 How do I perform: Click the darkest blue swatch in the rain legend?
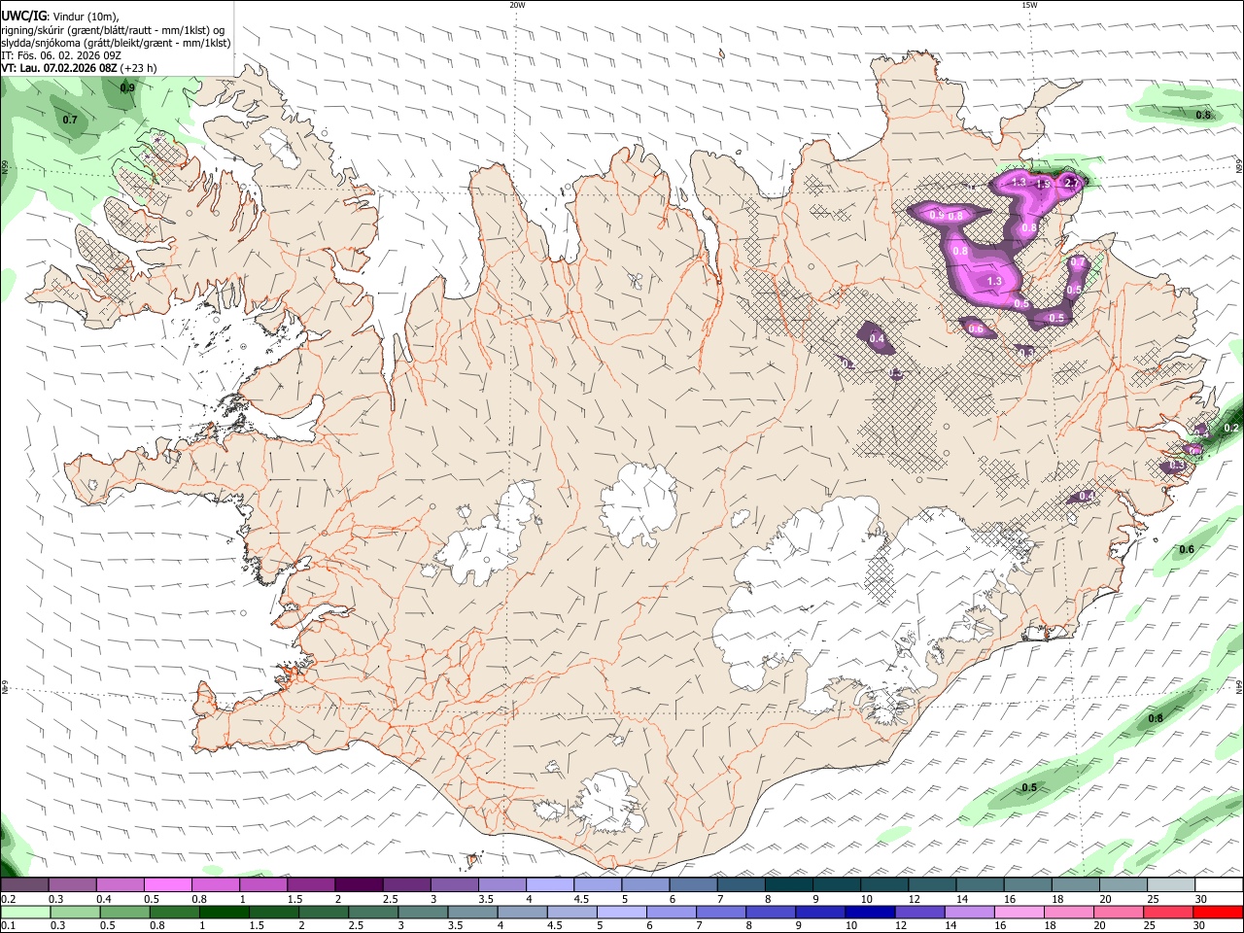(870, 912)
